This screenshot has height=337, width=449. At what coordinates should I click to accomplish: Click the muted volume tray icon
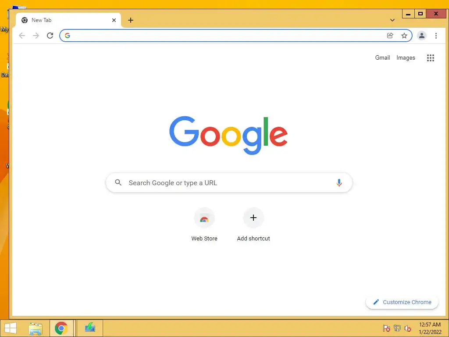point(407,328)
